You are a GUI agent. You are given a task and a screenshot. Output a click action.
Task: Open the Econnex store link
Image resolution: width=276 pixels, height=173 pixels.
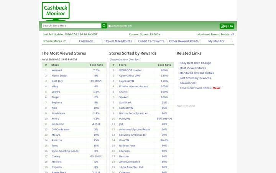124,151
